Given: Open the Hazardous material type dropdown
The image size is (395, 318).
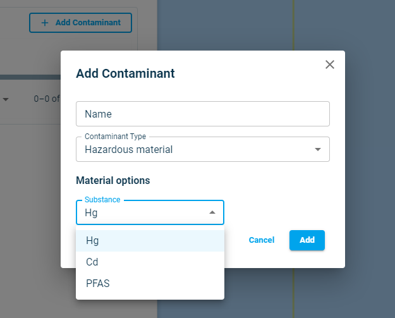Looking at the screenshot, I should 196,150.
